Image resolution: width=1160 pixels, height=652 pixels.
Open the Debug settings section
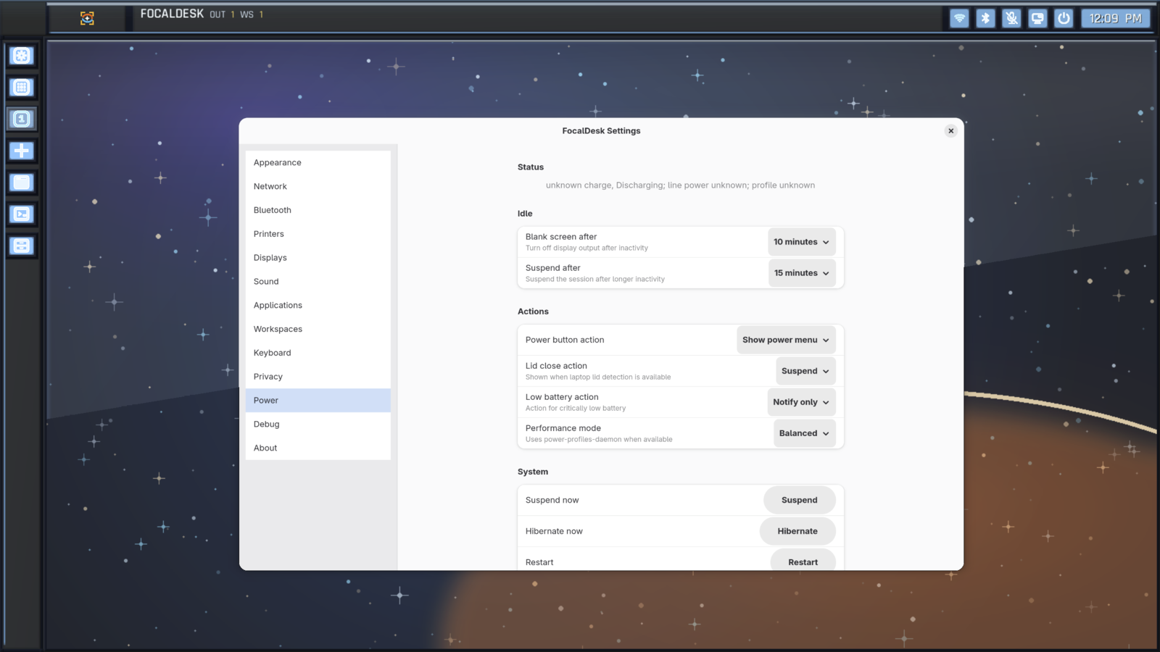coord(318,425)
